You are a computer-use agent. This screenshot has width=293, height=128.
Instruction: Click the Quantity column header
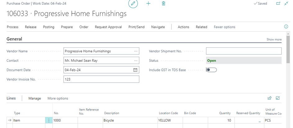pyautogui.click(x=225, y=113)
